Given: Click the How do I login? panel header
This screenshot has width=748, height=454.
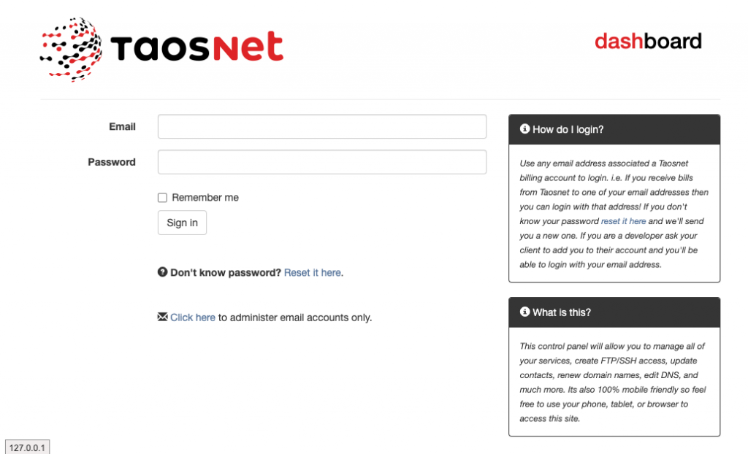Looking at the screenshot, I should pyautogui.click(x=614, y=129).
